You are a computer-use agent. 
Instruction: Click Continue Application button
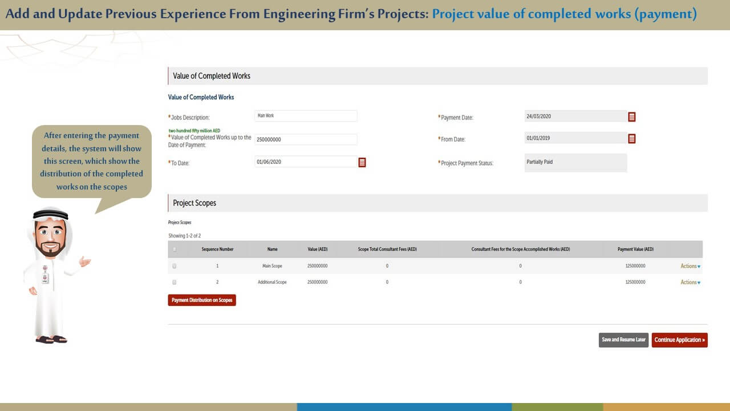(679, 340)
